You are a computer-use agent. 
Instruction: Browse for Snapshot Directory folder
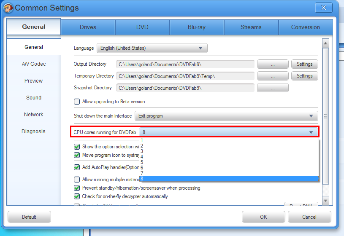tap(273, 88)
